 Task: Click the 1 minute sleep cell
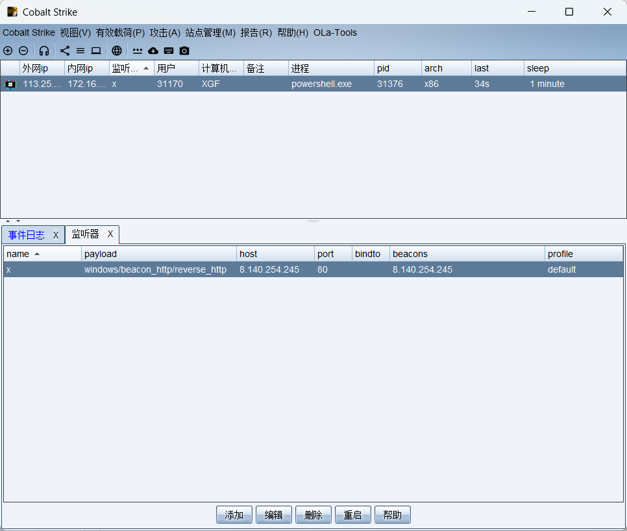pyautogui.click(x=575, y=84)
